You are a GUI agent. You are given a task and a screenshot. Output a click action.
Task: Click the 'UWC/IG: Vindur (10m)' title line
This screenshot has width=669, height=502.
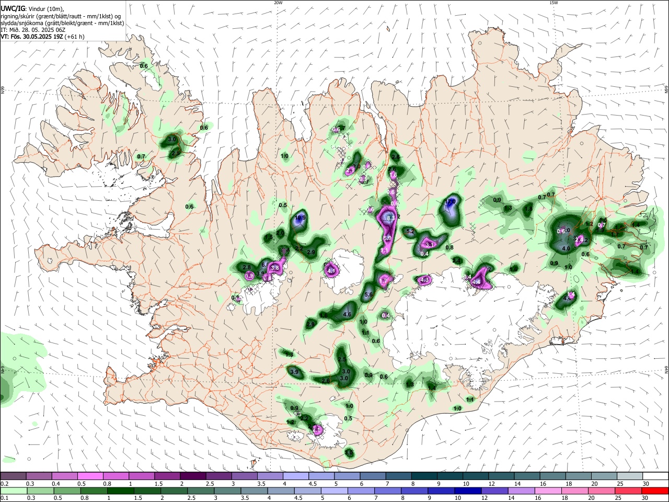tap(32, 8)
